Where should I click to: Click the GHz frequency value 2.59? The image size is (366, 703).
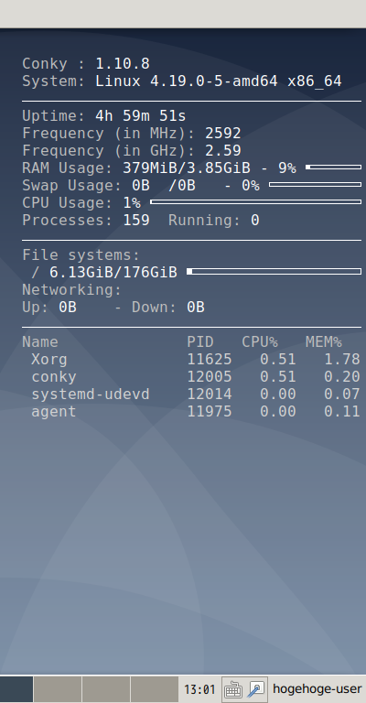pyautogui.click(x=223, y=151)
